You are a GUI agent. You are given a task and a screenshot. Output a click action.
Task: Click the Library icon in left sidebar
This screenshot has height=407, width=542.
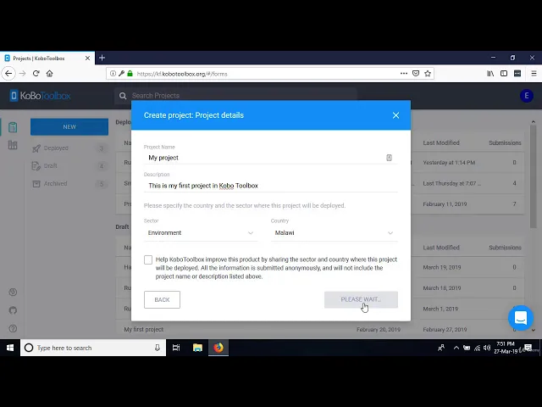(13, 145)
